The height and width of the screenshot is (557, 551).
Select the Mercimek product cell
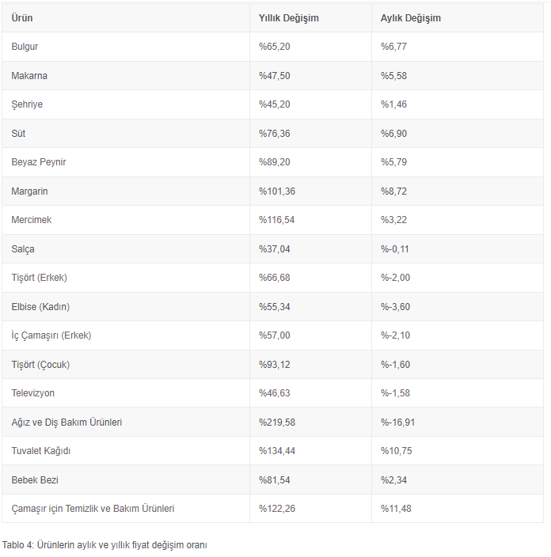click(32, 220)
